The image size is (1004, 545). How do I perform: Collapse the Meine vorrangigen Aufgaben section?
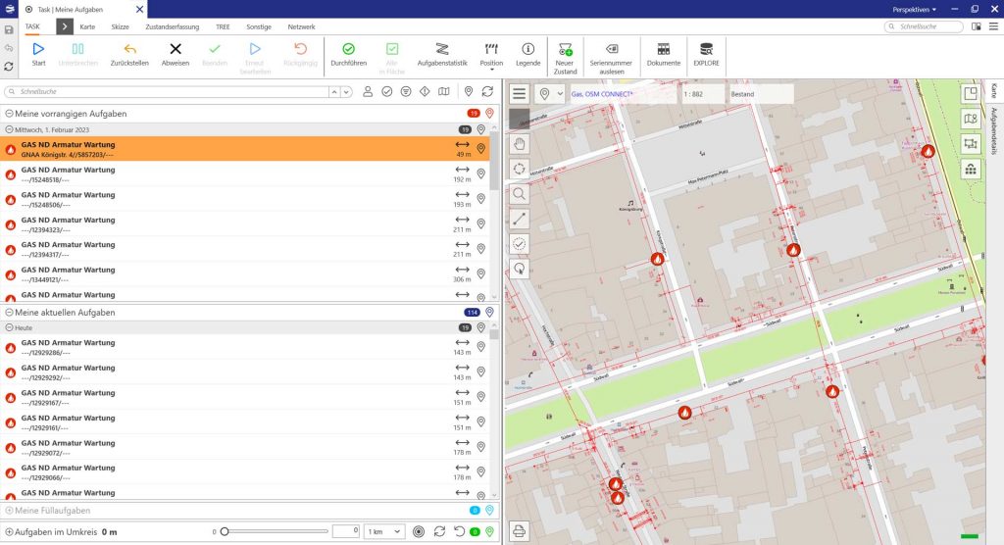point(10,114)
